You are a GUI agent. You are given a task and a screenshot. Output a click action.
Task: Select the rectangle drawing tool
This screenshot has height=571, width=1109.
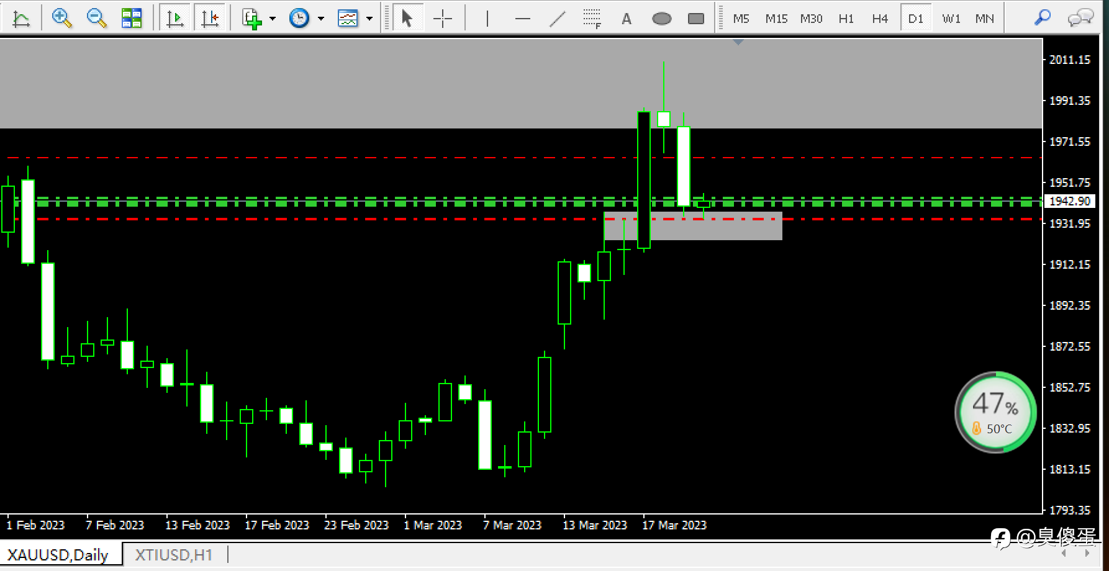[x=696, y=19]
